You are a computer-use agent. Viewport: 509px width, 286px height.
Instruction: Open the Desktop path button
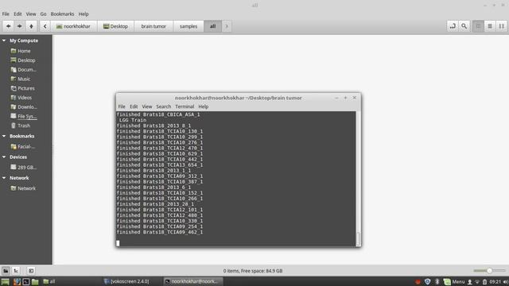115,26
